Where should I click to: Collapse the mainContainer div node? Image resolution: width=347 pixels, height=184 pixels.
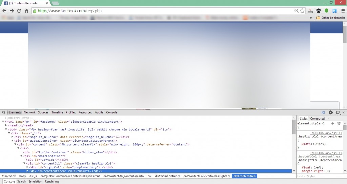21,156
